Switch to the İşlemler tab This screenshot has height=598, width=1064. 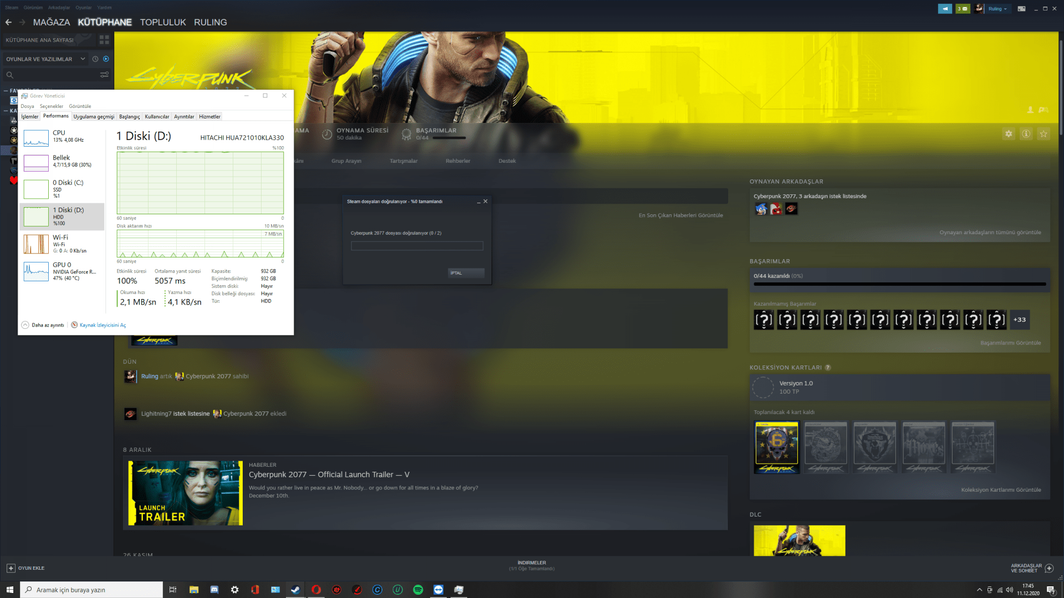pos(30,116)
